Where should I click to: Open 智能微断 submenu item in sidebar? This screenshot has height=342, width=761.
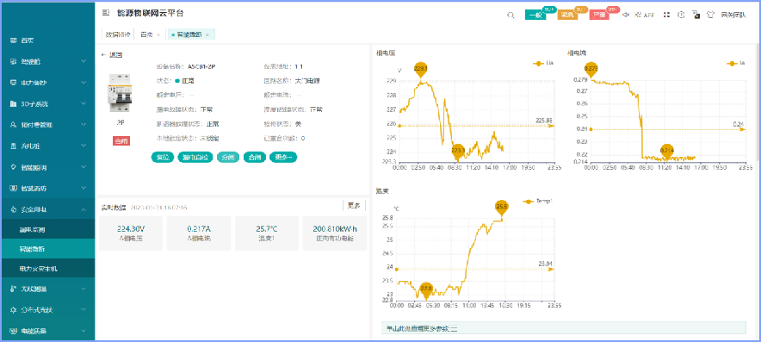[x=47, y=249]
